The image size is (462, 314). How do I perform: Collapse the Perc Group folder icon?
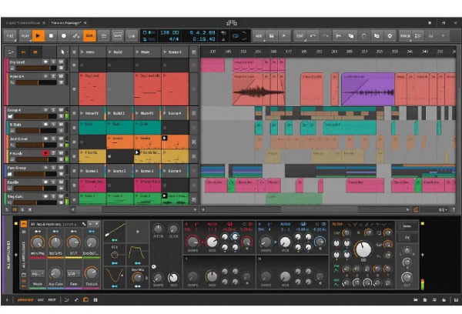[10, 174]
